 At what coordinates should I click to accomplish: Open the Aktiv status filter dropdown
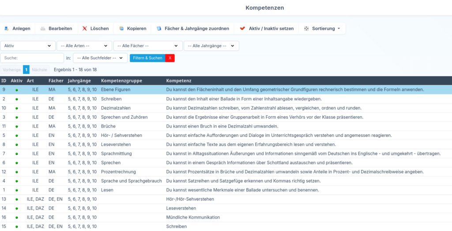click(28, 46)
